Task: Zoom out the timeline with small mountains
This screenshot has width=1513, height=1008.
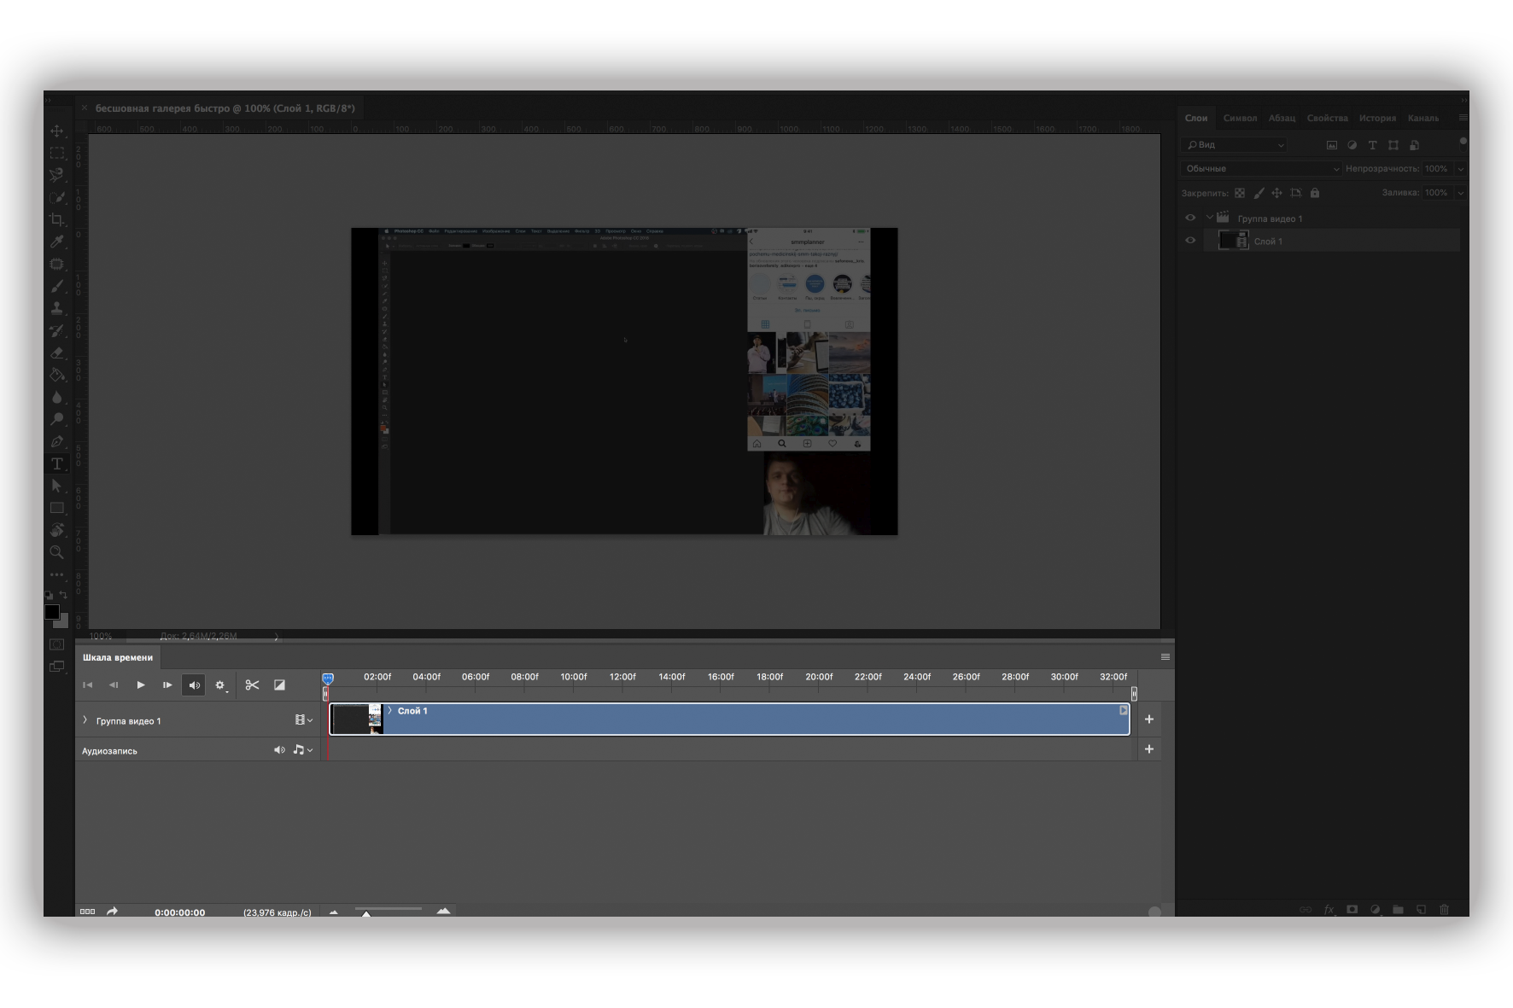Action: point(334,912)
